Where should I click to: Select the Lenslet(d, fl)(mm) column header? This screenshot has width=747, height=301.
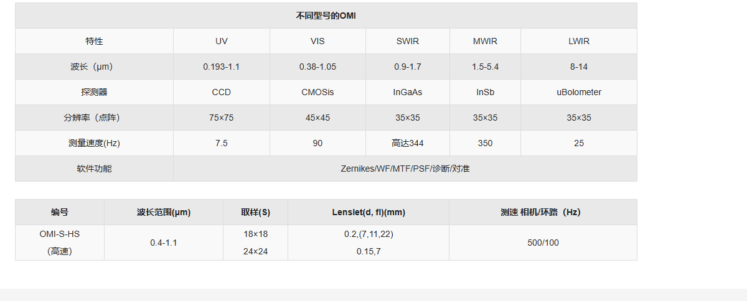[369, 212]
